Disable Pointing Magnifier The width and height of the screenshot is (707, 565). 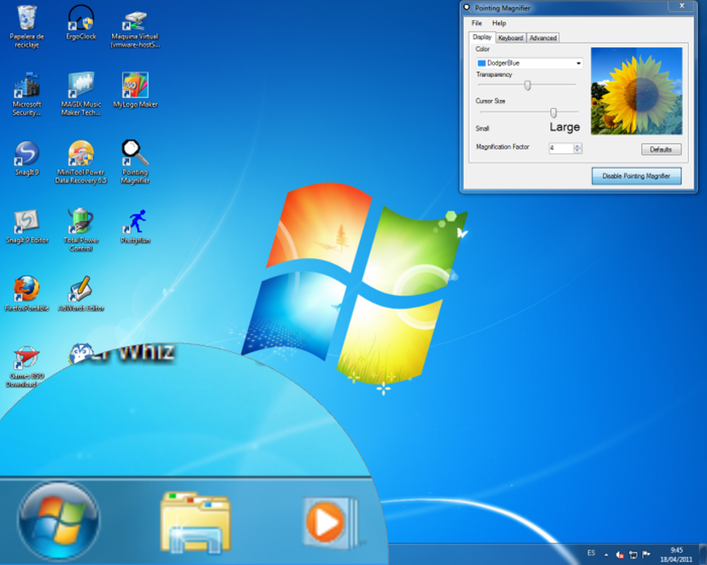[x=636, y=176]
